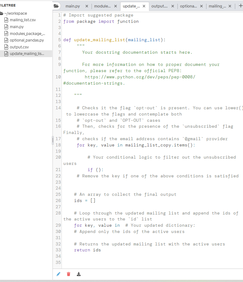Click inside the 'if ():' parentheses
The height and width of the screenshot is (282, 243).
tap(98, 170)
